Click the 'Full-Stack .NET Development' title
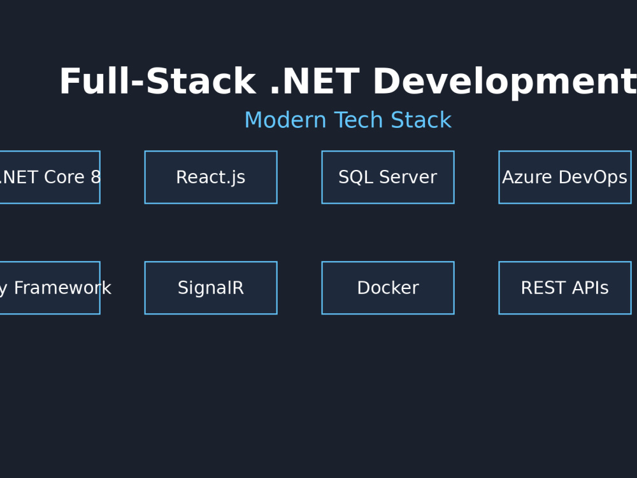Image resolution: width=637 pixels, height=478 pixels. pyautogui.click(x=348, y=82)
